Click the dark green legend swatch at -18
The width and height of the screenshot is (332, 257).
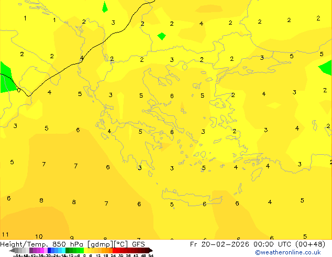click(x=67, y=250)
